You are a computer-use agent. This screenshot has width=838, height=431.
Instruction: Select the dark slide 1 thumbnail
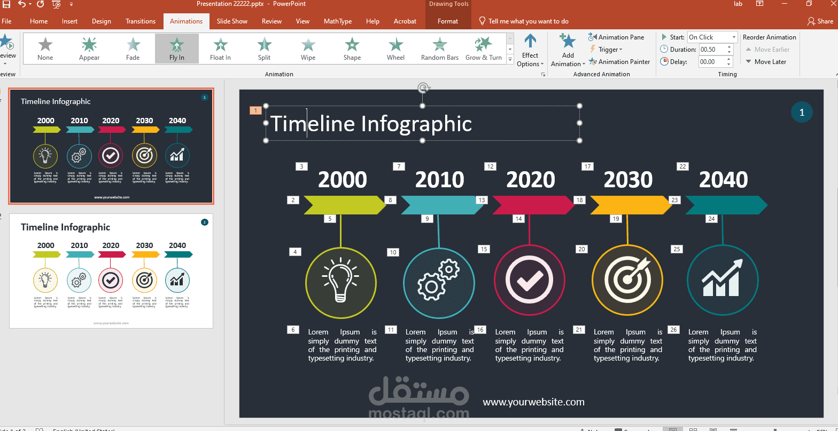tap(111, 147)
